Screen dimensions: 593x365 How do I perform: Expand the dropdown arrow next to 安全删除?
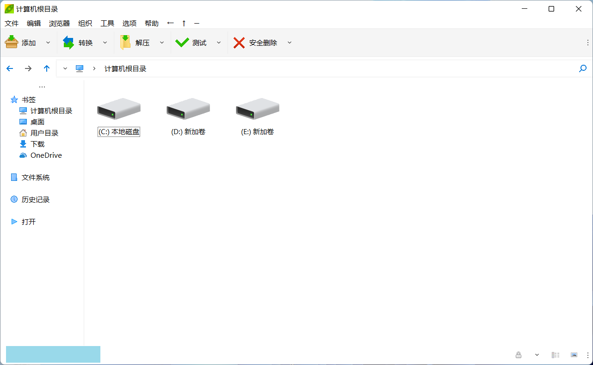click(x=290, y=43)
